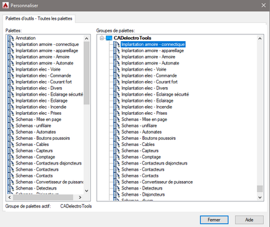Select Schemas - Automates in Palettes list
This screenshot has width=270, height=227.
point(36,132)
